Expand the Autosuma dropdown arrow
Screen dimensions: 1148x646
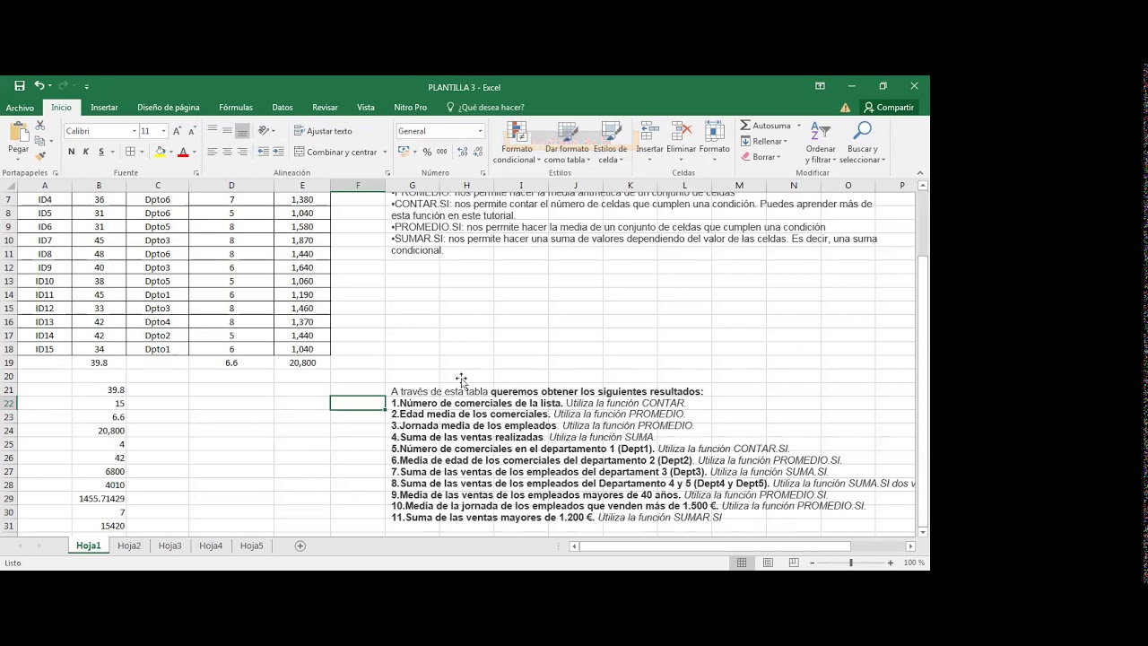(798, 126)
